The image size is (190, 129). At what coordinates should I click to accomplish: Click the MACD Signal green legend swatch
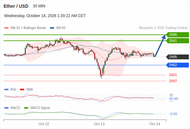[26, 108]
